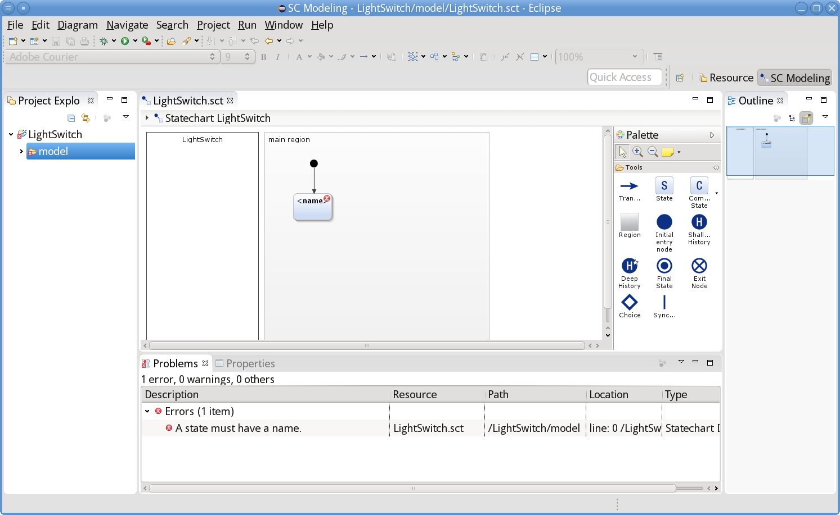This screenshot has height=515, width=840.
Task: Click Collapse All in Project Explorer
Action: [x=71, y=118]
